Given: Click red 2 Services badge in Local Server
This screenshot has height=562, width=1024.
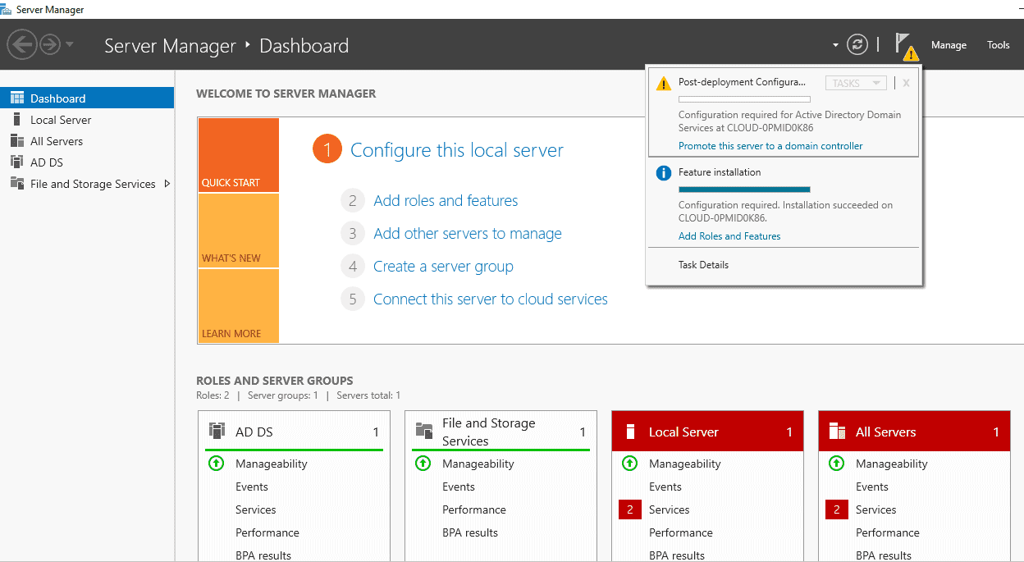Looking at the screenshot, I should coord(629,509).
